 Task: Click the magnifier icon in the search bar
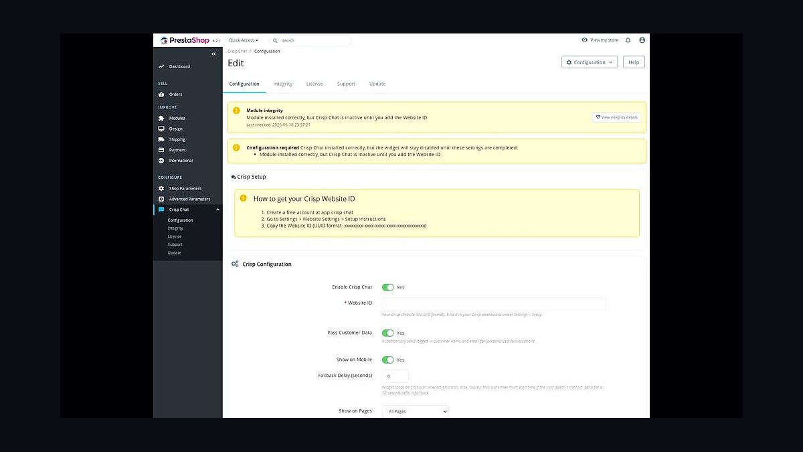point(275,40)
